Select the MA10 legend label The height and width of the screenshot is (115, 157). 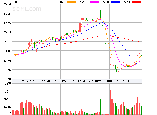(x=83, y=2)
